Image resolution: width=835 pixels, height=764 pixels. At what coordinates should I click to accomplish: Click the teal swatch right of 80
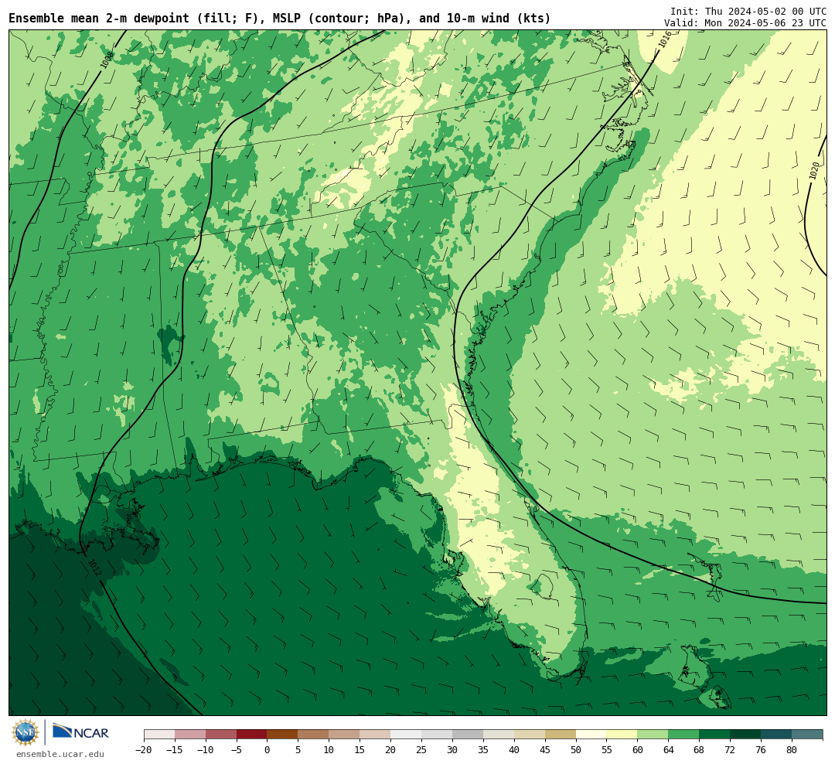(x=808, y=735)
